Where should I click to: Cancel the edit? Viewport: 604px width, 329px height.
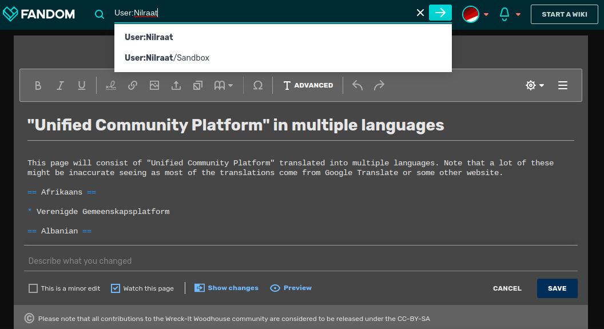coord(507,288)
